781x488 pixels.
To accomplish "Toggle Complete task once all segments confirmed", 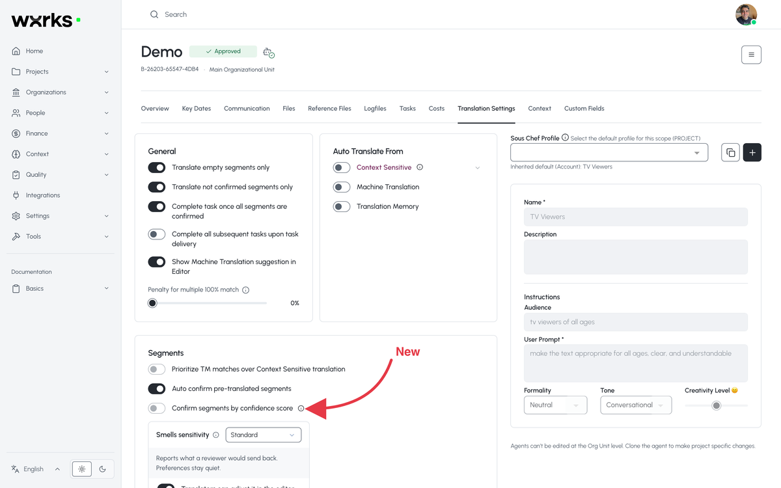I will (157, 206).
